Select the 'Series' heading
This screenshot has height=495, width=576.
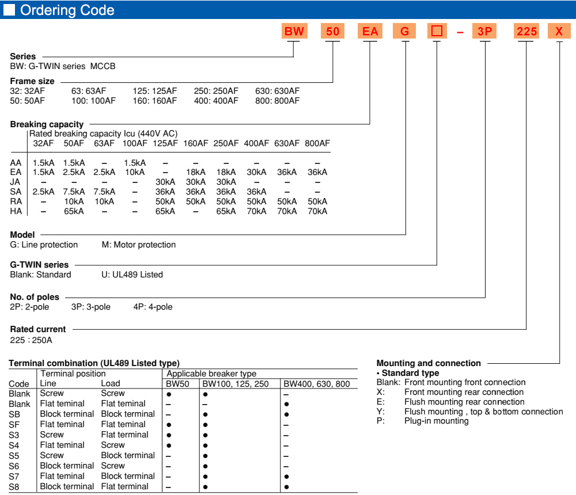pyautogui.click(x=23, y=56)
